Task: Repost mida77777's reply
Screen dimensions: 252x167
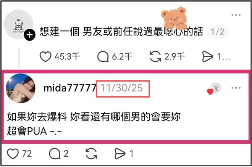Action: click(91, 154)
